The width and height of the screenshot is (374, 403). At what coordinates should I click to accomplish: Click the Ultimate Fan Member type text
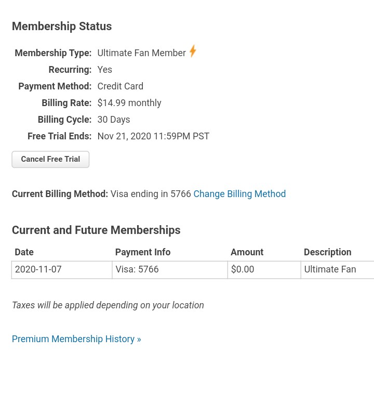[x=141, y=53]
